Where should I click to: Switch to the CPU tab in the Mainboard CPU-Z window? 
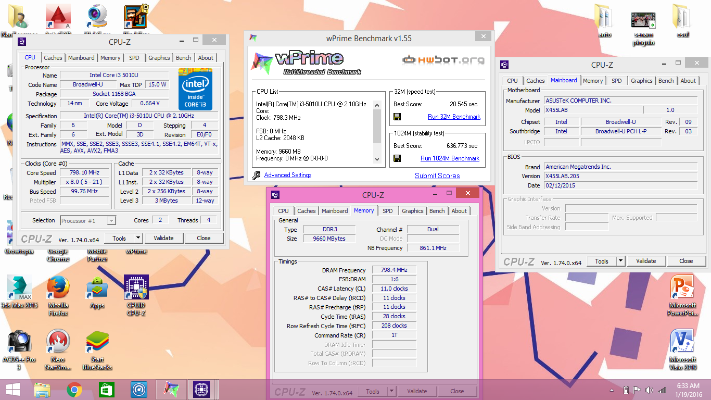coord(513,81)
